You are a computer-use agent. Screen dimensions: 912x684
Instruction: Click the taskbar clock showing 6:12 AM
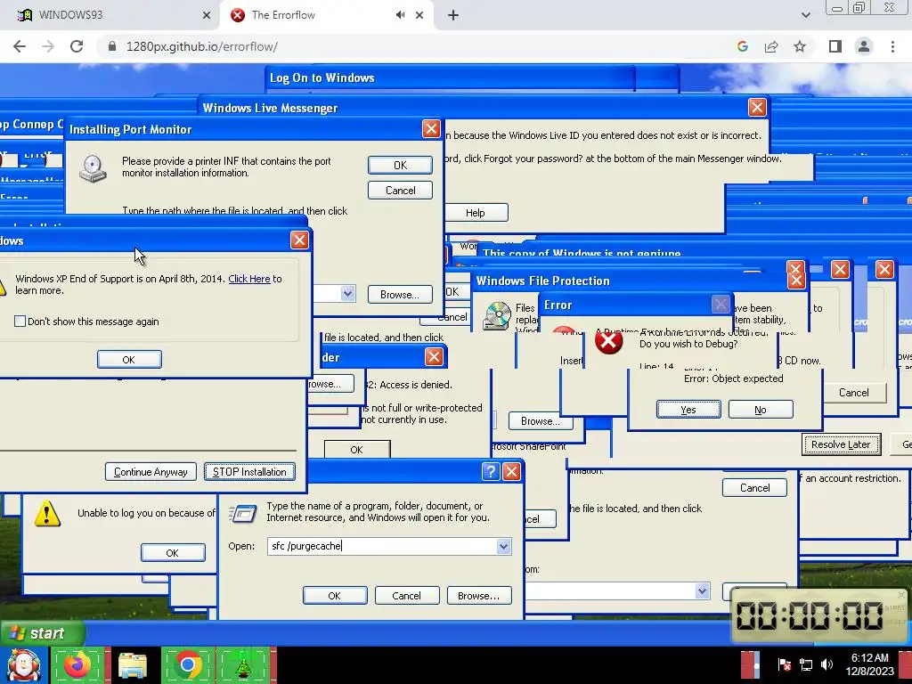click(869, 664)
